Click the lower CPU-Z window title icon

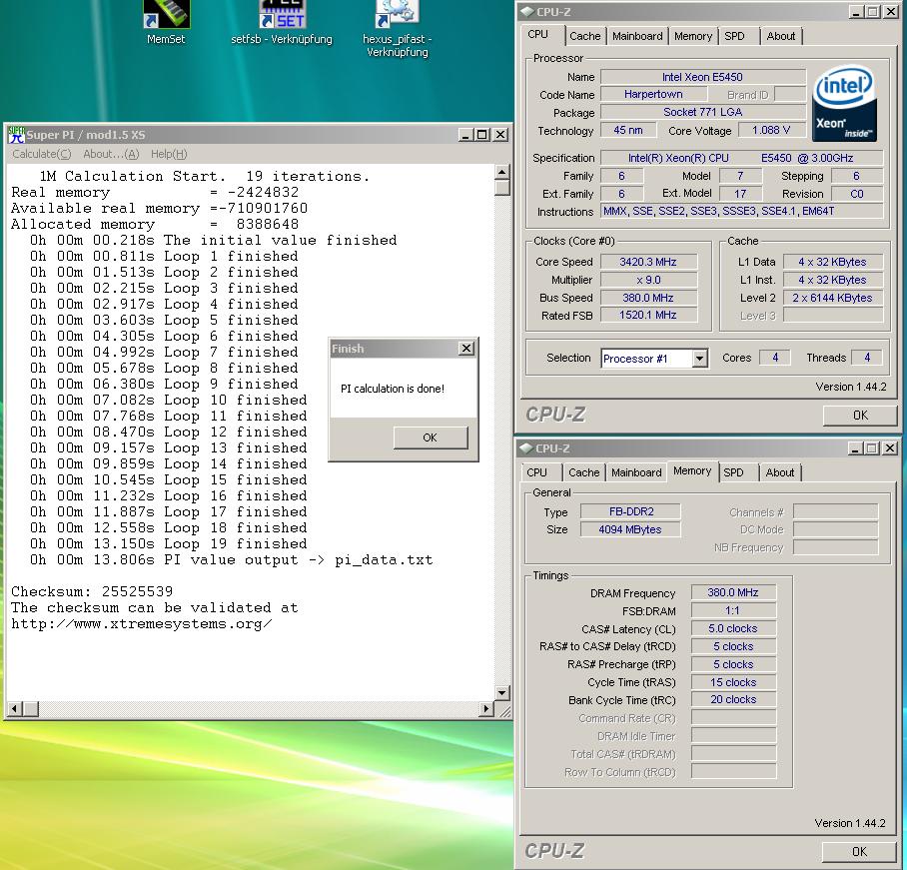pyautogui.click(x=525, y=448)
